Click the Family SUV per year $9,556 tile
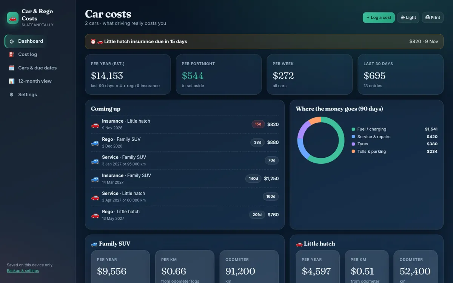Viewport: 453px width, 283px height. tap(120, 266)
